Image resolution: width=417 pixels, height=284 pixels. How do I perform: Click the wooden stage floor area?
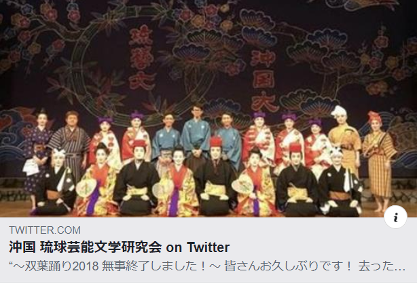[x=16, y=209]
